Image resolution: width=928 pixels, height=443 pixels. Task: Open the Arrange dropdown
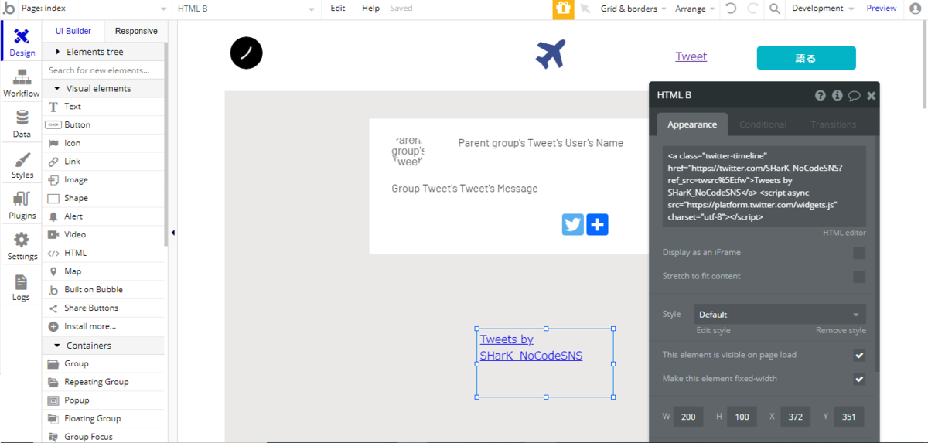point(695,9)
